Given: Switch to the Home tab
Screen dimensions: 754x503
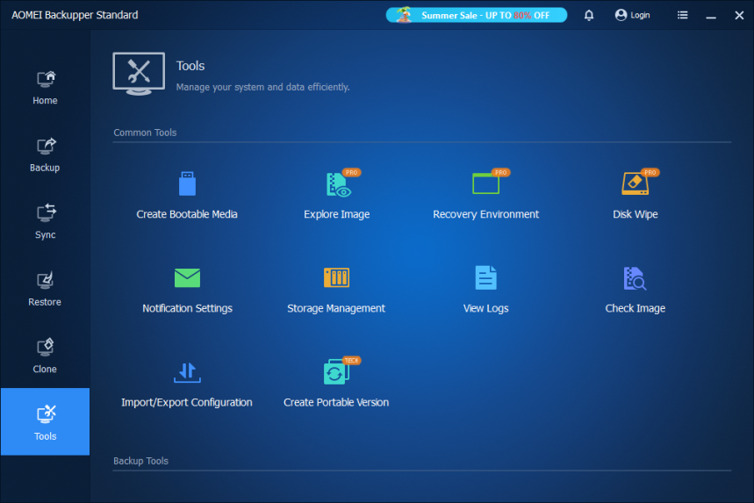Looking at the screenshot, I should point(45,87).
